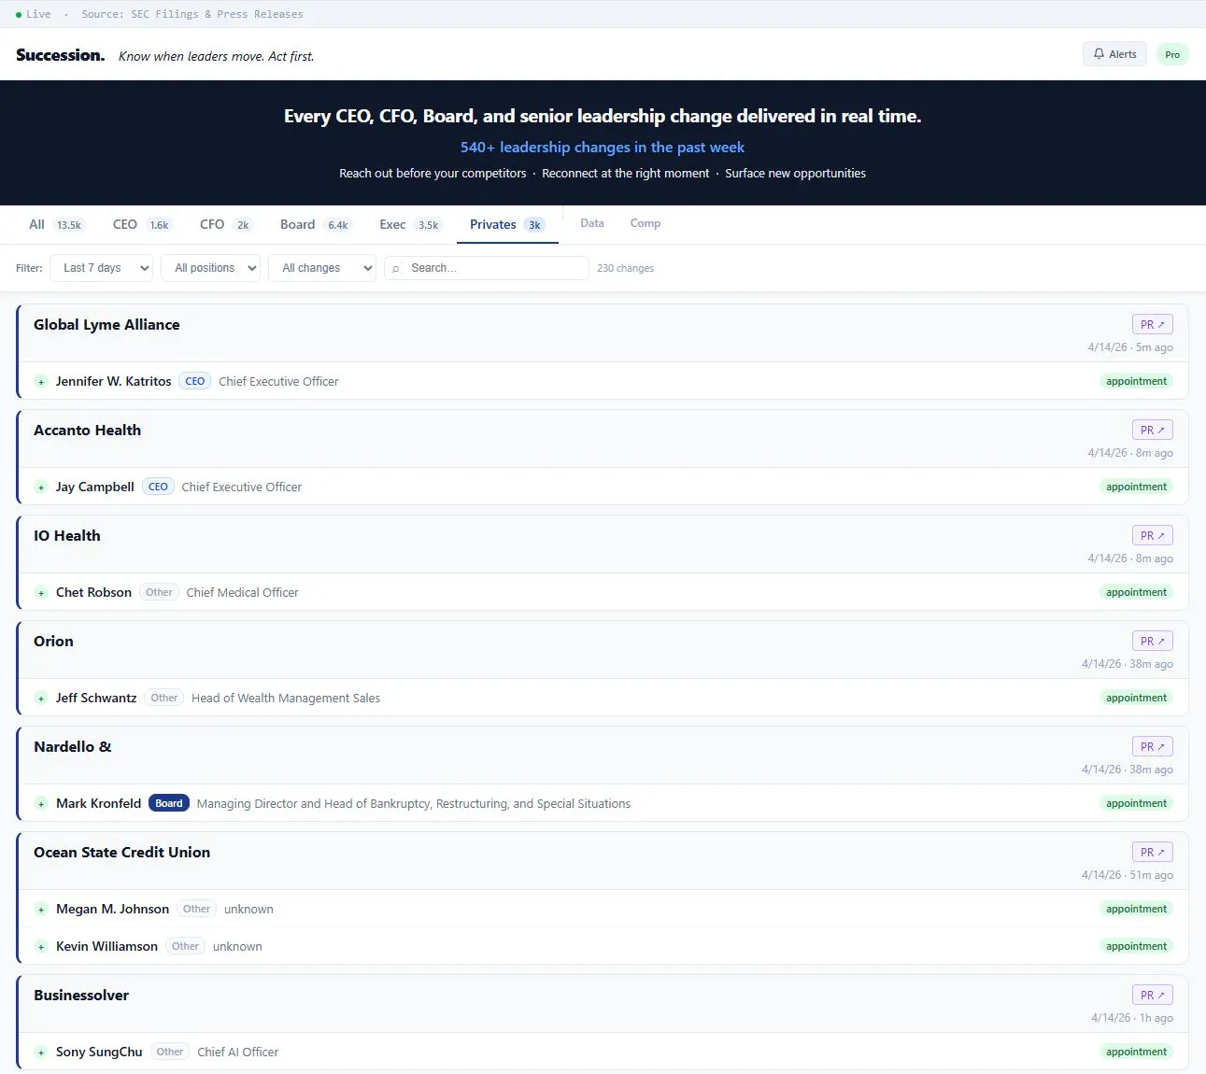
Task: Click the appointment tag for Jennifer W. Katritos
Action: (1136, 381)
